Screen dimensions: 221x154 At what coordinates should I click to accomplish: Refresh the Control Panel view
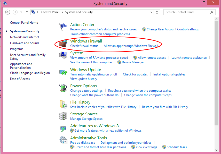(157, 12)
